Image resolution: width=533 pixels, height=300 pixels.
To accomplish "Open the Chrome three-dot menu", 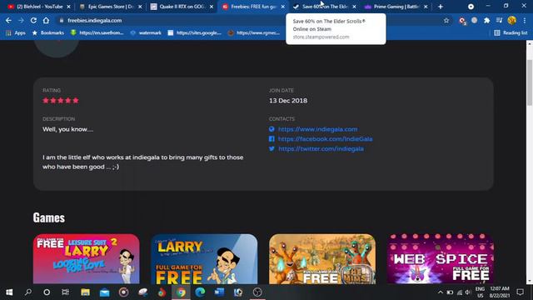I will pos(525,20).
